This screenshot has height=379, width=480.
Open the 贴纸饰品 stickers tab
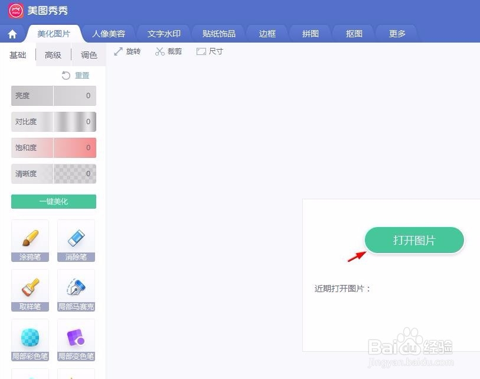click(x=218, y=33)
